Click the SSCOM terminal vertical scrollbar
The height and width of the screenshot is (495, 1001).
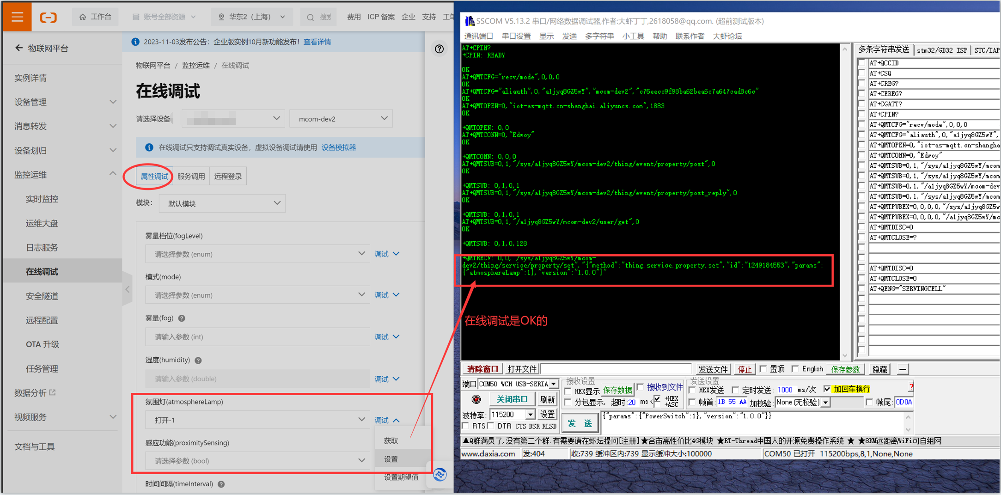click(845, 202)
